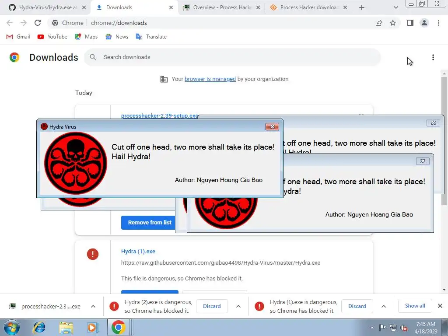Open a new tab with plus button
The height and width of the screenshot is (336, 448).
[362, 7]
